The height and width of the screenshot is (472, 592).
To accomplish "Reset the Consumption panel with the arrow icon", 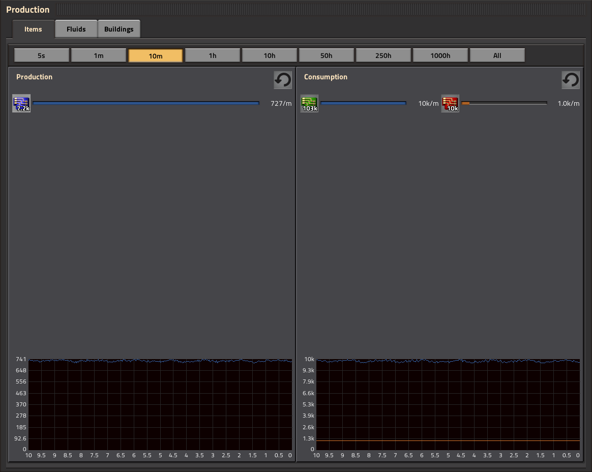I will click(571, 80).
